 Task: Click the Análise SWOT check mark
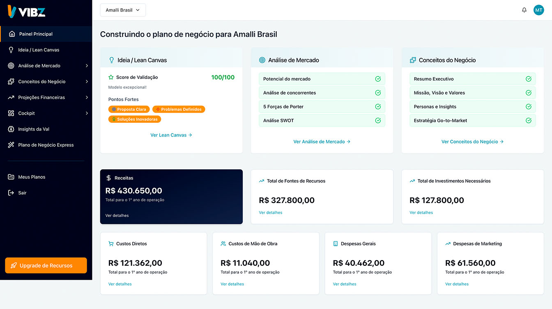378,120
